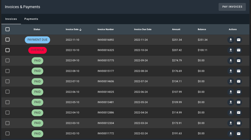Sort by Invoice Due Date header
This screenshot has height=140, width=251.
tap(143, 29)
